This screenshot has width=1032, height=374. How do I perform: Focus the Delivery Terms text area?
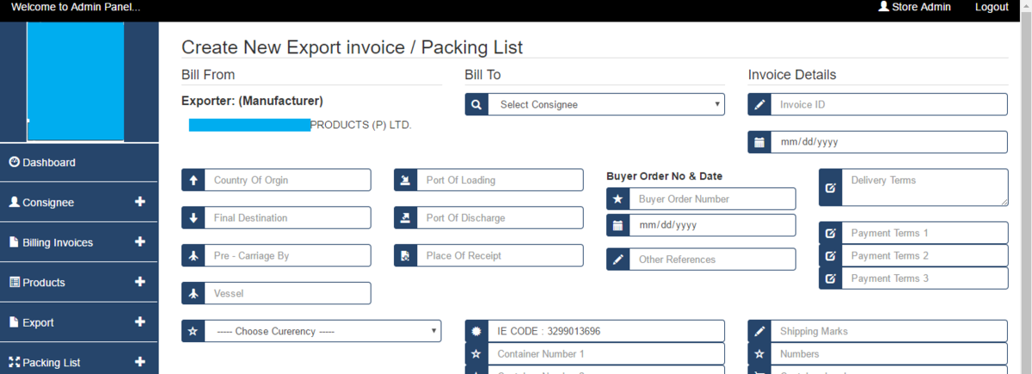(924, 187)
